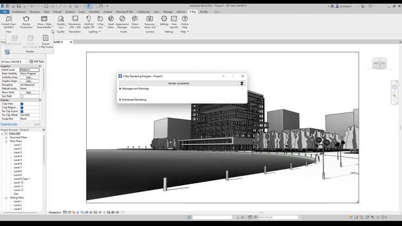The width and height of the screenshot is (402, 226).
Task: Select Level 9 Copy 1 floor plan
Action: pyautogui.click(x=22, y=179)
